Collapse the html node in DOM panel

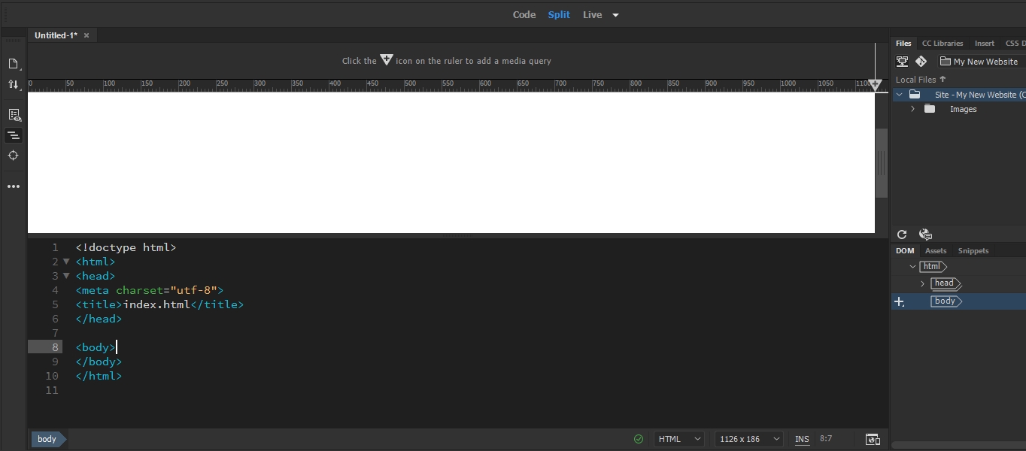point(912,266)
